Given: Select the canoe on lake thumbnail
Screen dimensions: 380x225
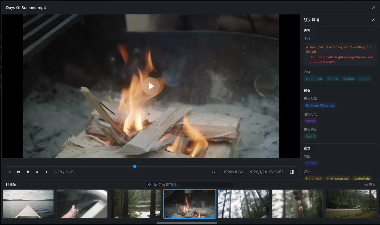Looking at the screenshot, I should pos(28,204).
